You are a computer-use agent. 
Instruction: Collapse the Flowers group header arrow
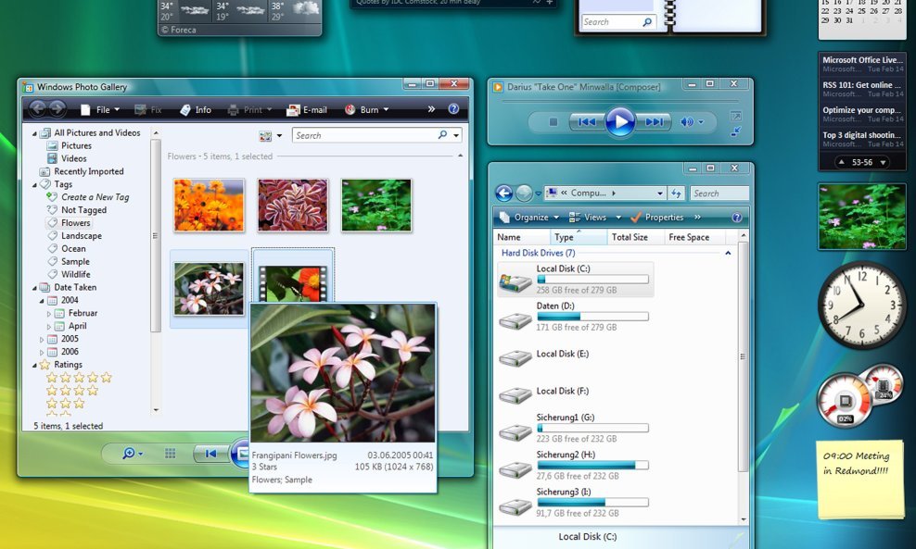[x=461, y=156]
